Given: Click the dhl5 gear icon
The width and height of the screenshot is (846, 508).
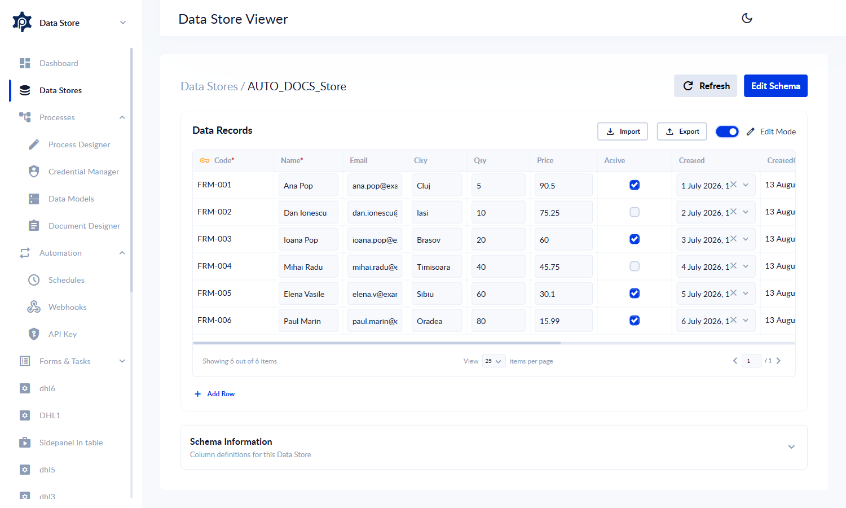Looking at the screenshot, I should (25, 470).
